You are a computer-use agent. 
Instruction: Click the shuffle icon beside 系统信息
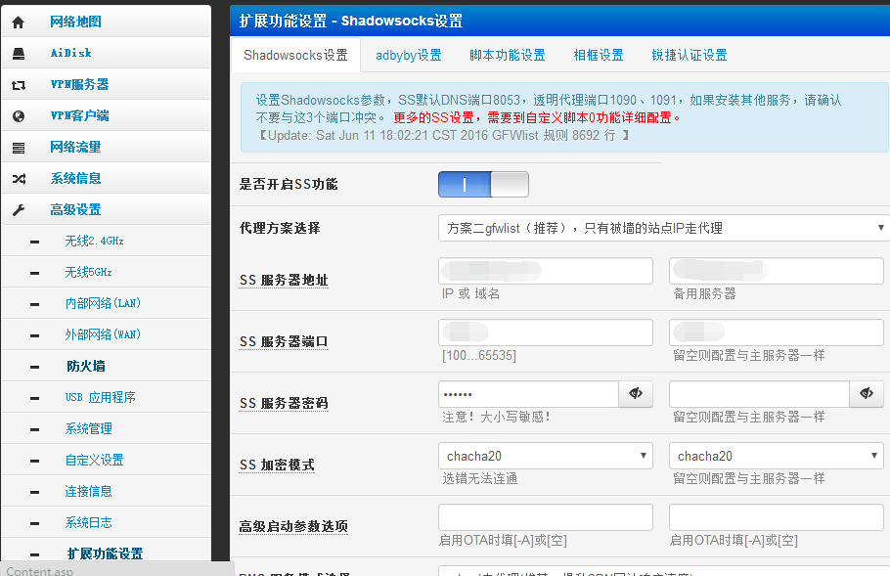pos(19,179)
